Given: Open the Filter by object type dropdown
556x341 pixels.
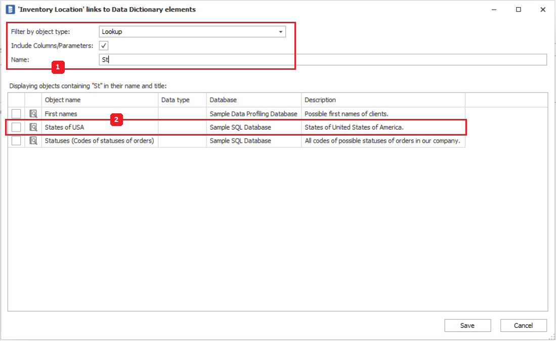Looking at the screenshot, I should [x=281, y=32].
